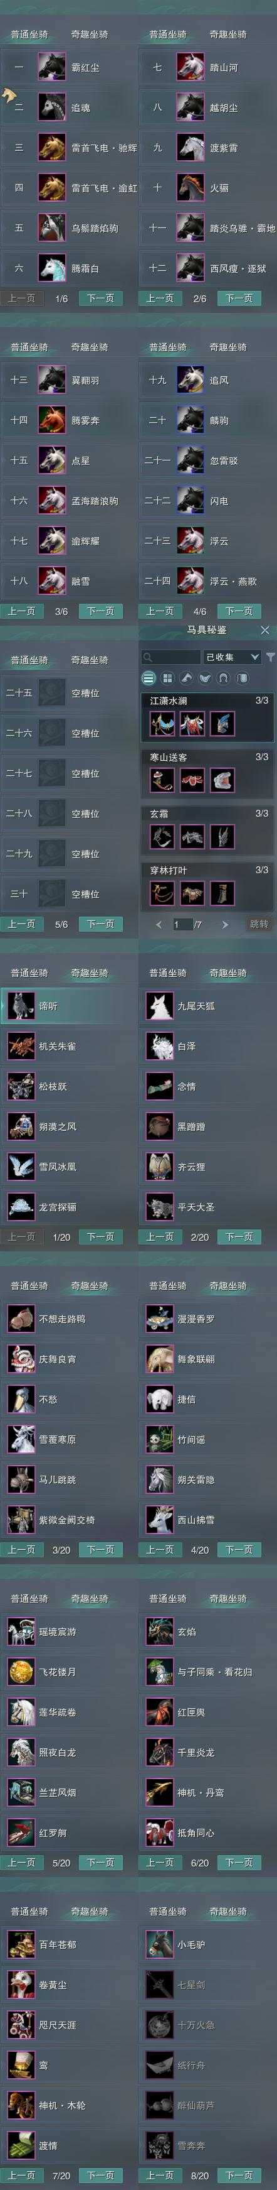Switch 马具秘鉴 to list view
The height and width of the screenshot is (2190, 277).
149,678
